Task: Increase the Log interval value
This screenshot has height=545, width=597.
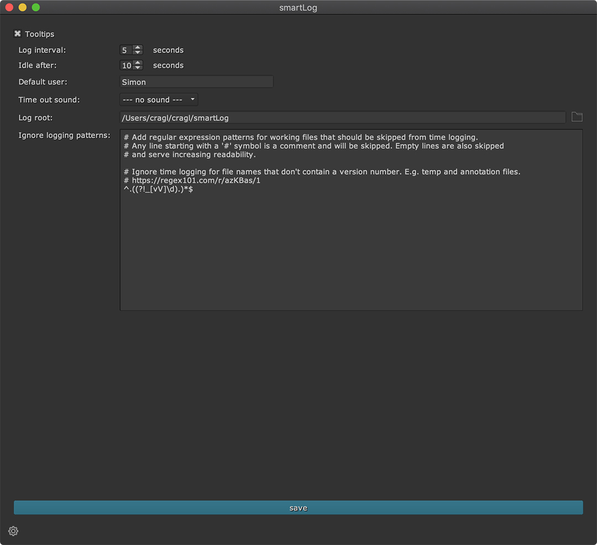Action: pyautogui.click(x=138, y=48)
